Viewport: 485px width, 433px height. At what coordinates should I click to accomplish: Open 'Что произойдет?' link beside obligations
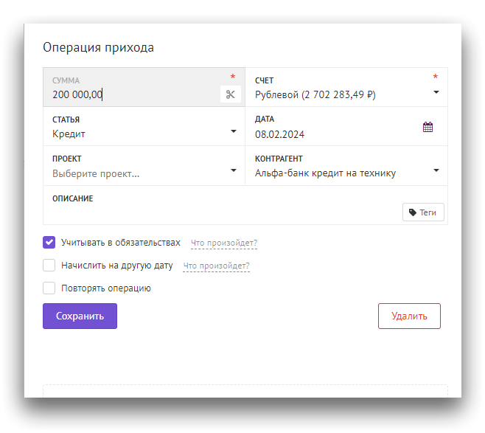click(x=224, y=243)
